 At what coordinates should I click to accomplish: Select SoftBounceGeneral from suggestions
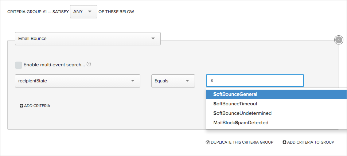coord(235,94)
